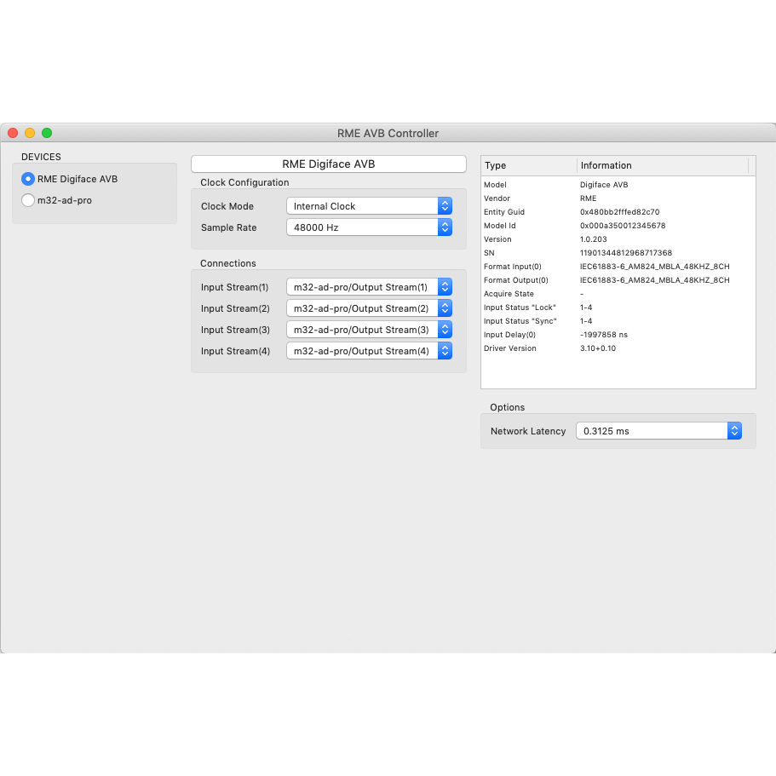Open the Sample Rate dropdown
Viewport: 776px width, 776px height.
tap(369, 227)
